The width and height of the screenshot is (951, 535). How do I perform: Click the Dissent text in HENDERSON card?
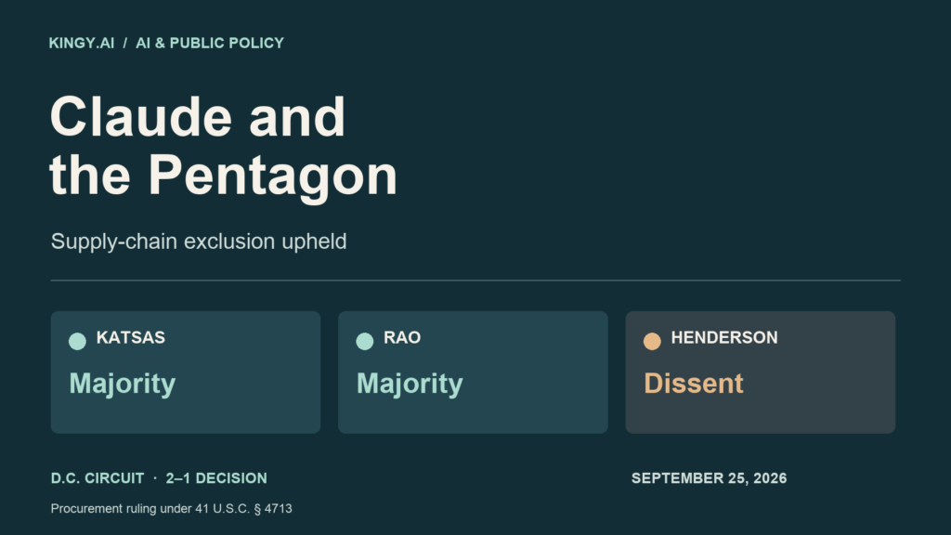point(693,384)
